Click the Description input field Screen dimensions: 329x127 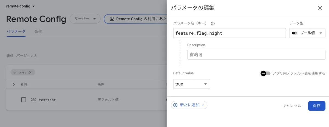pos(256,55)
